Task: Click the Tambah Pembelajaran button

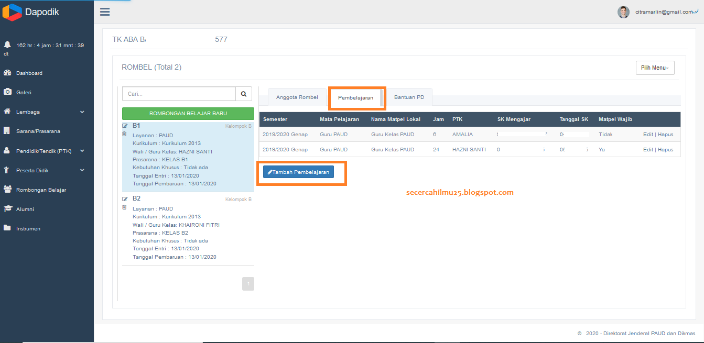Action: click(x=298, y=172)
